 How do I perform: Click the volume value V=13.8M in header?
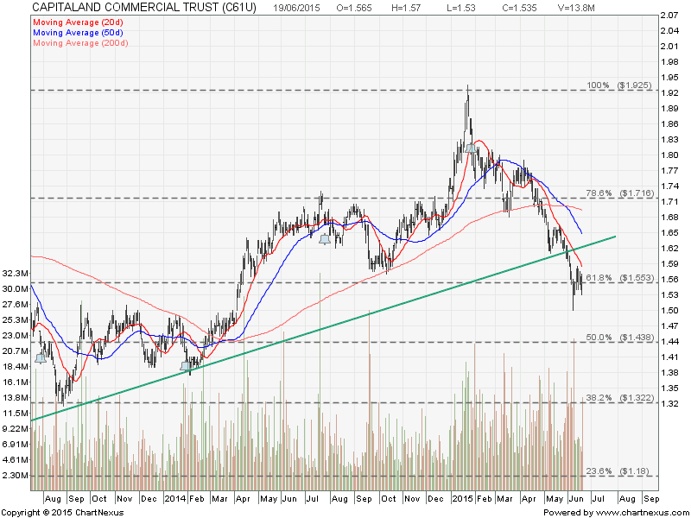pos(576,8)
